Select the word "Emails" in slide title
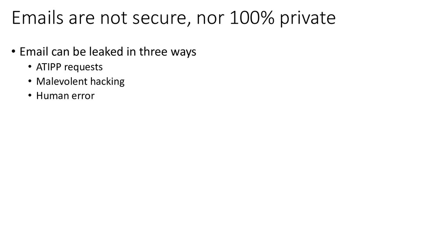The width and height of the screenshot is (446, 251). tap(37, 17)
